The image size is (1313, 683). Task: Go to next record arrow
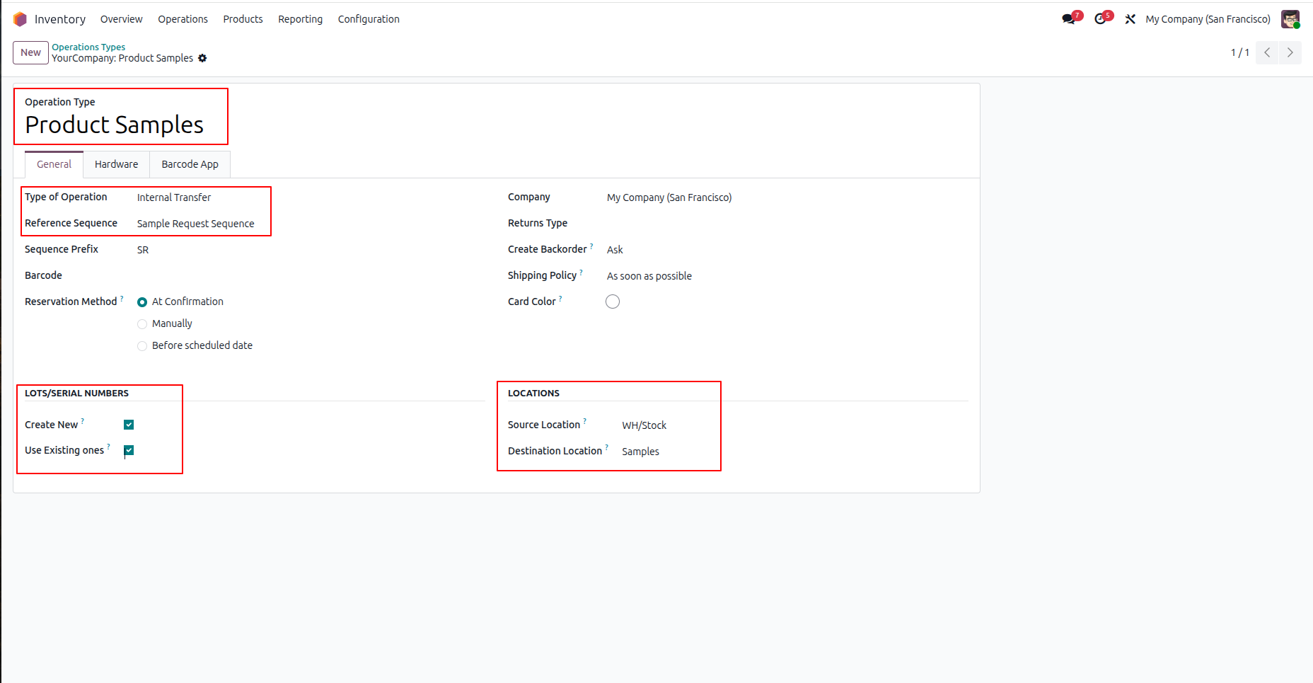(x=1290, y=52)
